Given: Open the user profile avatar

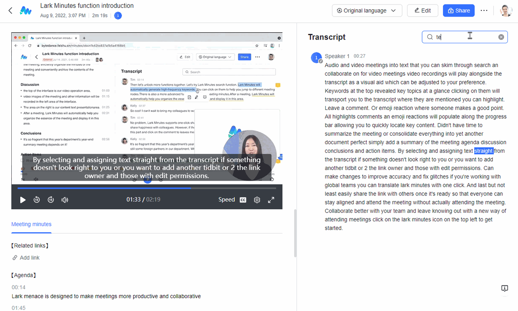Looking at the screenshot, I should 506,11.
